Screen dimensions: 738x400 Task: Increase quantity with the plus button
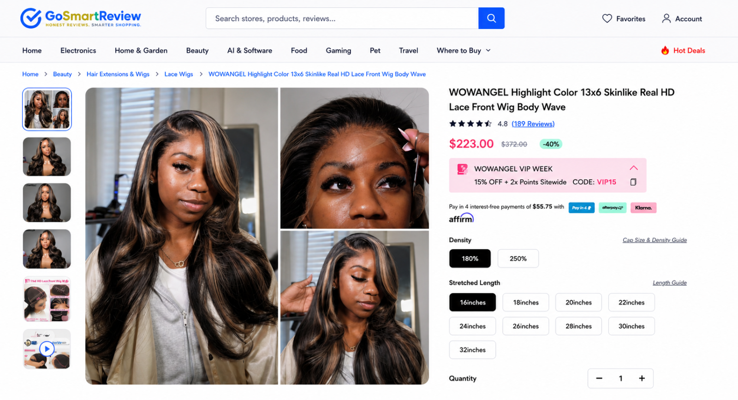point(642,378)
